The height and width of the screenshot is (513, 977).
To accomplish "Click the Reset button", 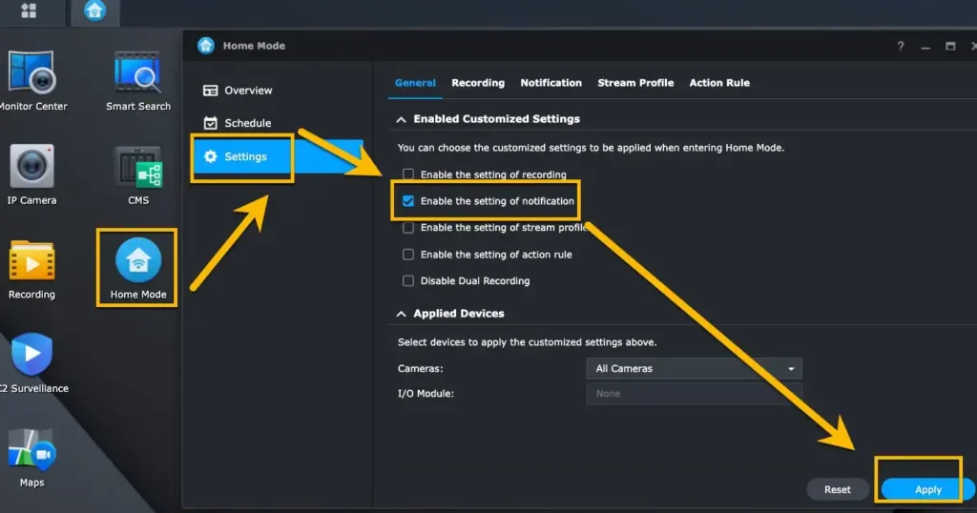I will [838, 489].
